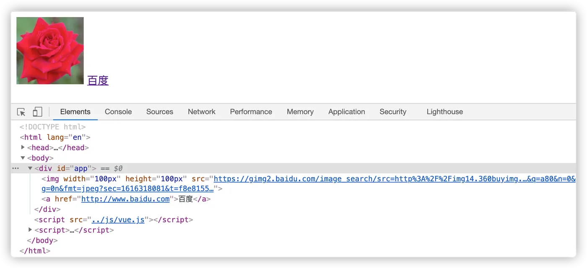Screen dimensions: 587x268
Task: Go to the Performance tab
Action: point(251,112)
